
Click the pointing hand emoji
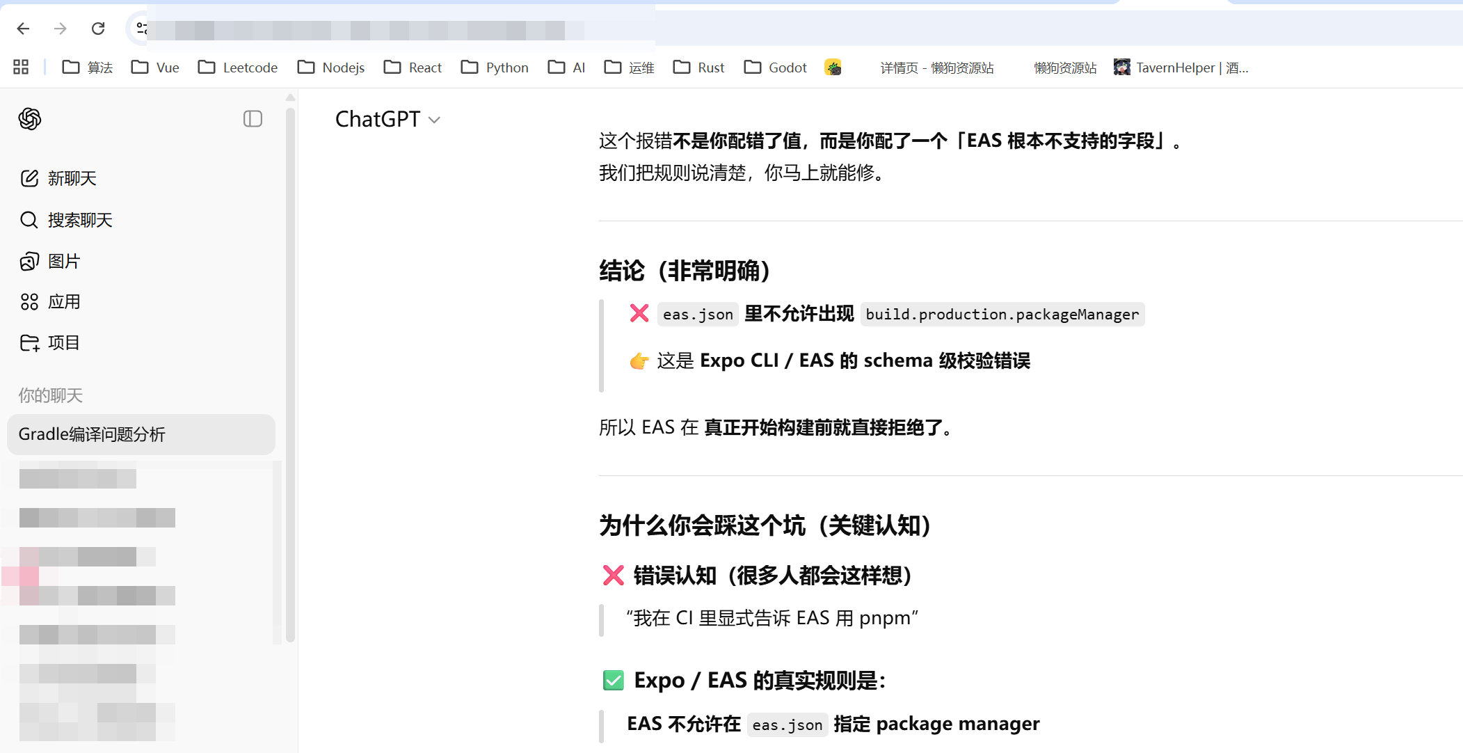click(639, 360)
